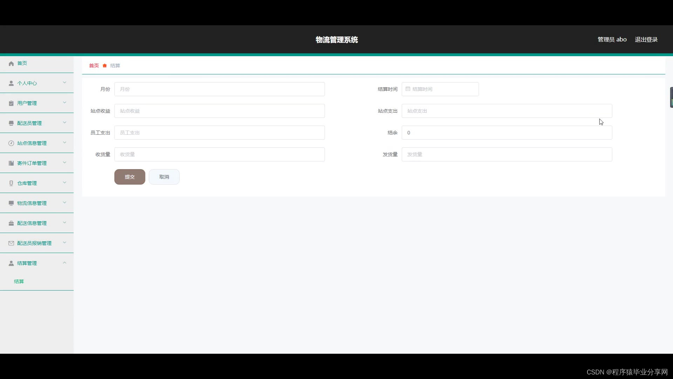673x379 pixels.
Task: Focus the 月份 input field
Action: 219,89
